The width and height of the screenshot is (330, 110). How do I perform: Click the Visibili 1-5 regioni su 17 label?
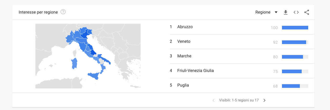239,100
